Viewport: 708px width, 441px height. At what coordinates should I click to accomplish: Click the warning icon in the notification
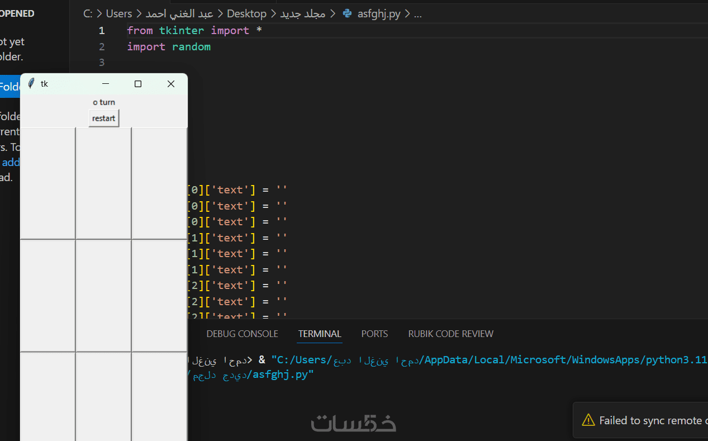[x=588, y=420]
